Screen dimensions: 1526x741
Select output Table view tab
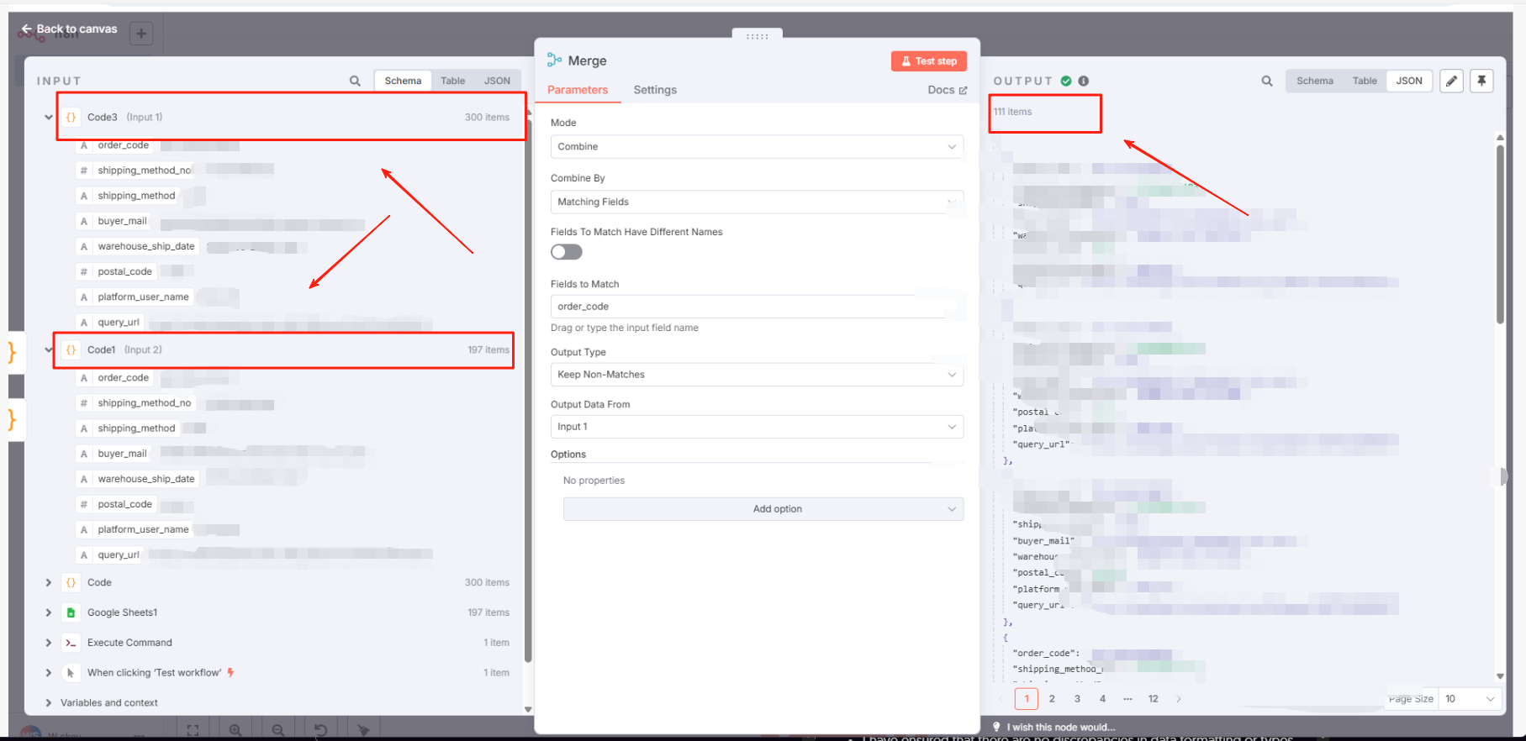pos(1365,81)
